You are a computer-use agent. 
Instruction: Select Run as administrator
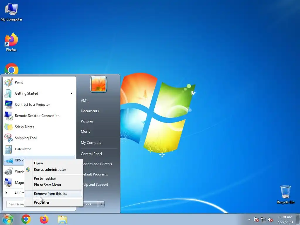pyautogui.click(x=53, y=170)
